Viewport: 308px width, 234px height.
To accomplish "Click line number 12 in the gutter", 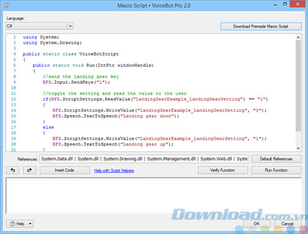I will [13, 99].
